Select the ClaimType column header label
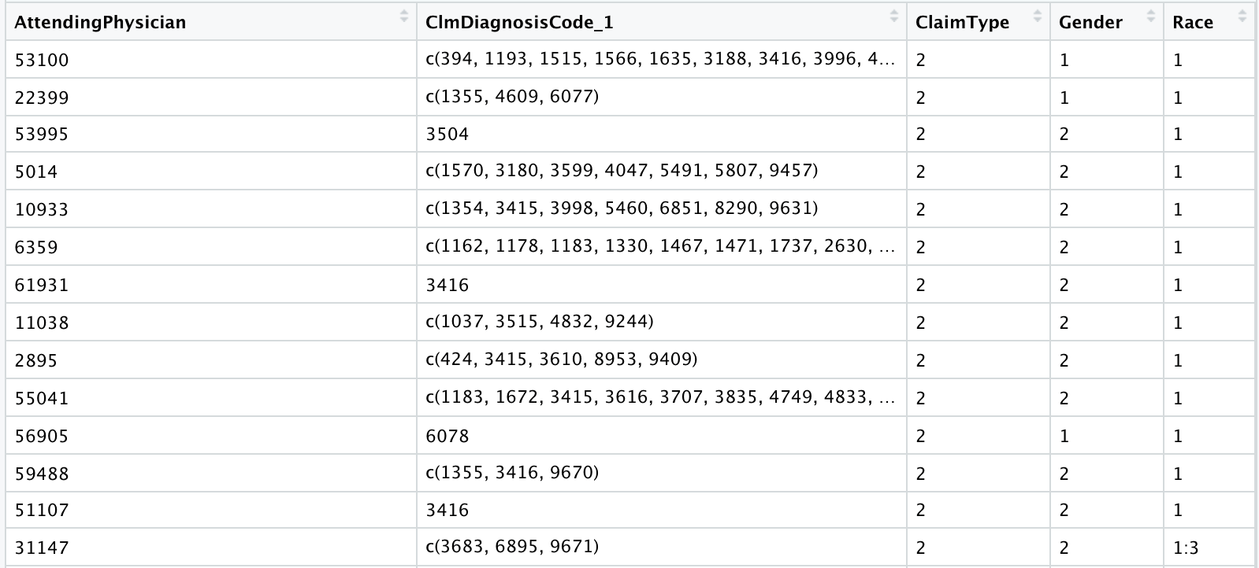Viewport: 1259px width, 568px height. coord(962,23)
